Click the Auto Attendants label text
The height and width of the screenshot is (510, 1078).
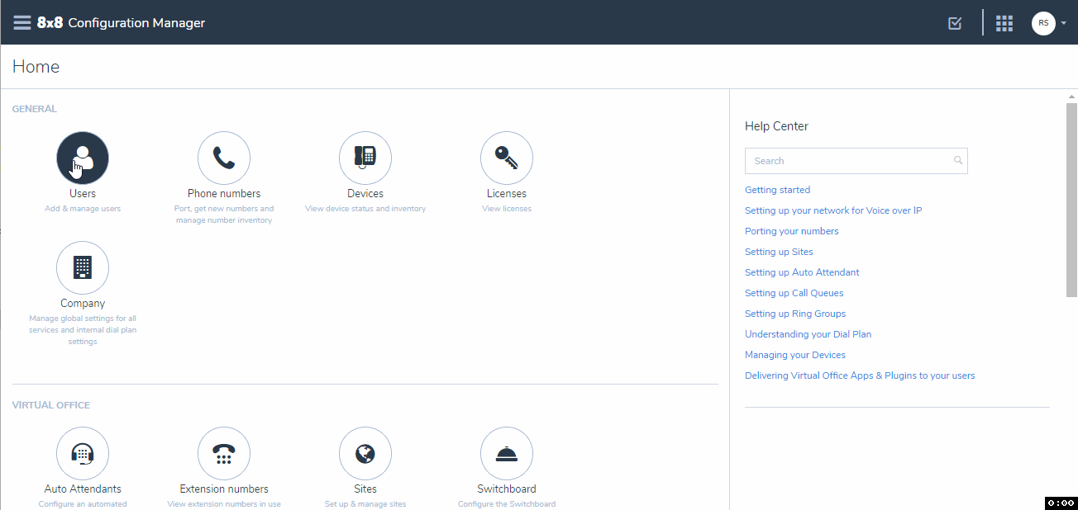coord(83,489)
